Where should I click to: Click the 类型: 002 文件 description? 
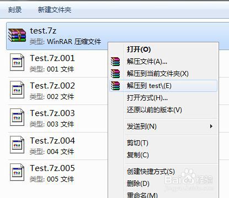(52, 97)
